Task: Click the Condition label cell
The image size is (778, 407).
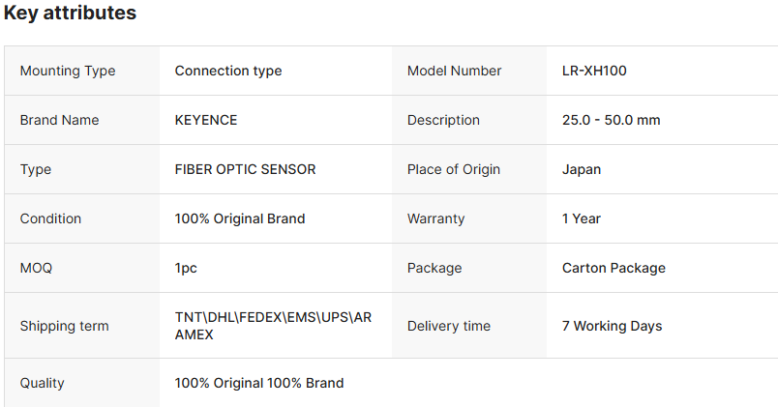Action: tap(50, 218)
